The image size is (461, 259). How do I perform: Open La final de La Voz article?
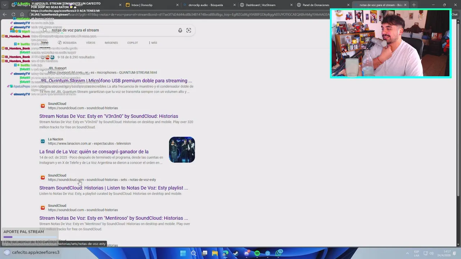(94, 152)
